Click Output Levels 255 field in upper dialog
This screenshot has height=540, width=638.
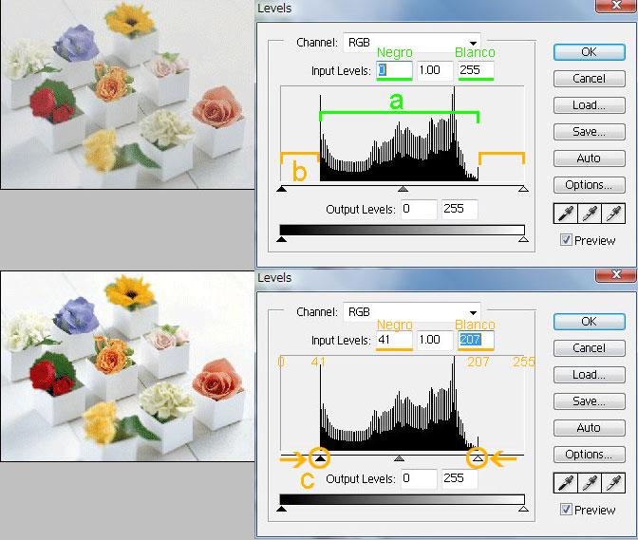click(x=460, y=209)
